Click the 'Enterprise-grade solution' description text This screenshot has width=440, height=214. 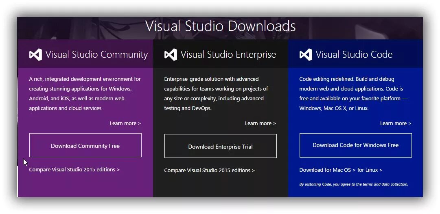216,93
